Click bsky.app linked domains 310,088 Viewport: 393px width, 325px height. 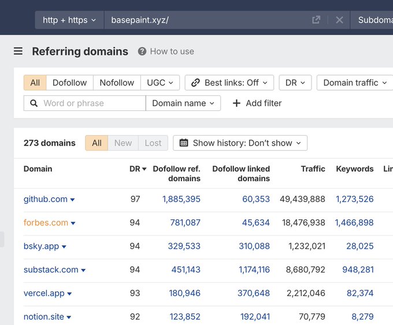(254, 246)
